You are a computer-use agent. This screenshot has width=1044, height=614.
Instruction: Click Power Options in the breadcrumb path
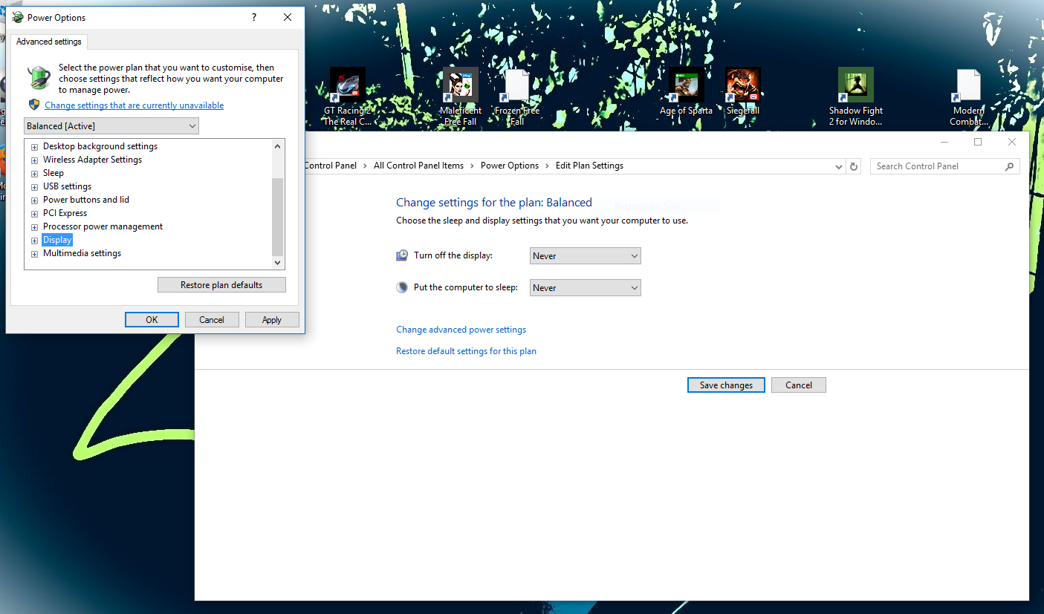point(509,166)
